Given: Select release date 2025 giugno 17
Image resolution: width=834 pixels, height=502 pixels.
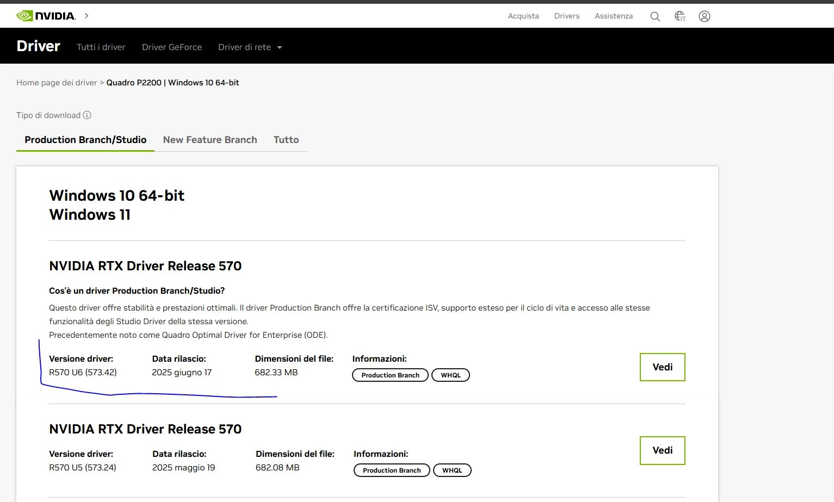Looking at the screenshot, I should 182,373.
